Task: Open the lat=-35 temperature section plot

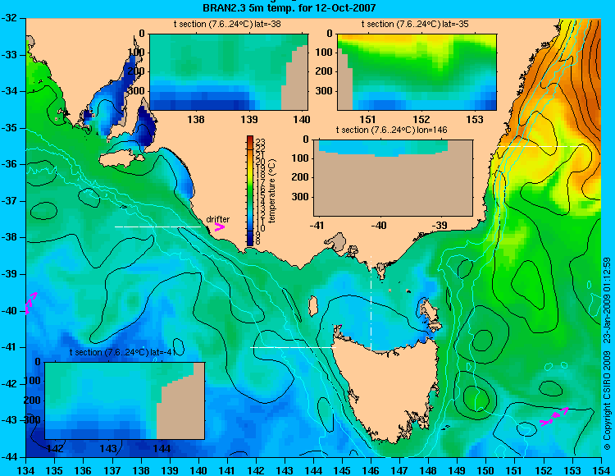Action: coord(417,72)
